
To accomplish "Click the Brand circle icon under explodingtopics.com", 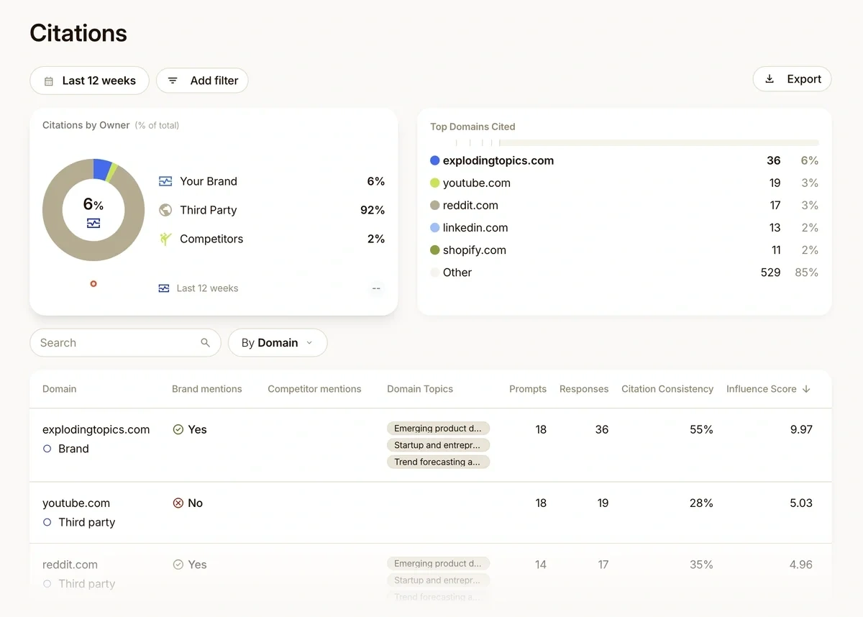I will [47, 449].
